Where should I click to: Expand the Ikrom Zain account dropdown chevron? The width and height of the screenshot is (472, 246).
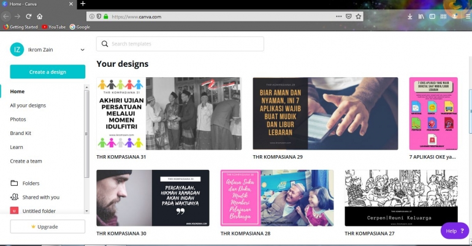[x=83, y=50]
